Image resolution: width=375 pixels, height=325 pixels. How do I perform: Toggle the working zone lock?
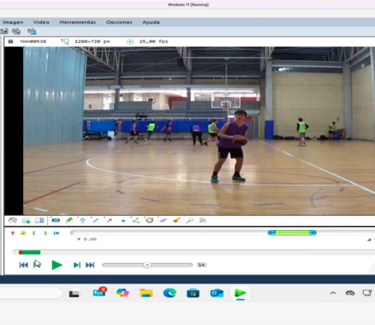(x=23, y=233)
